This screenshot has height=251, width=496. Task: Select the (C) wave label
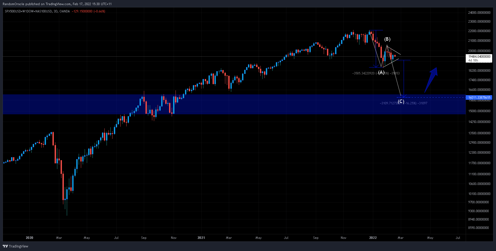pos(401,102)
